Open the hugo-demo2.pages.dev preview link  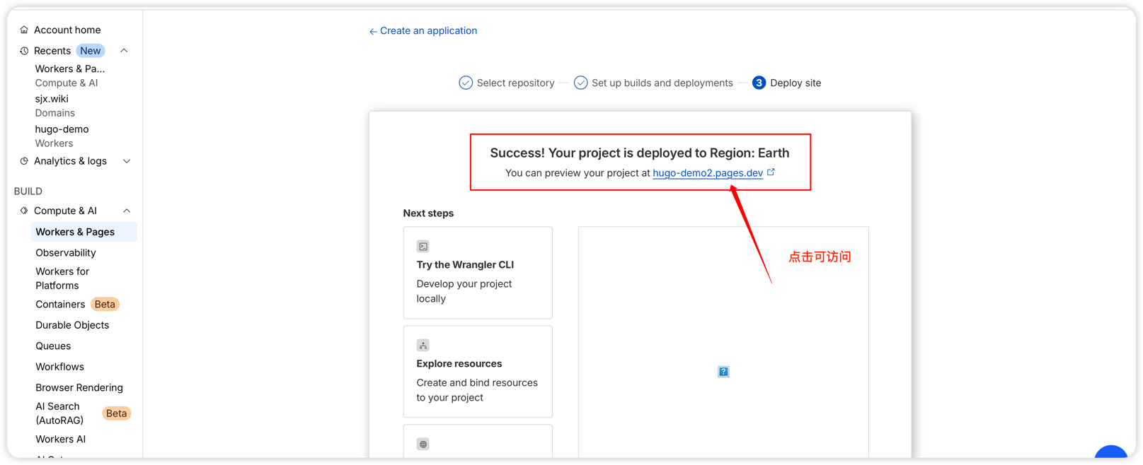(x=707, y=173)
